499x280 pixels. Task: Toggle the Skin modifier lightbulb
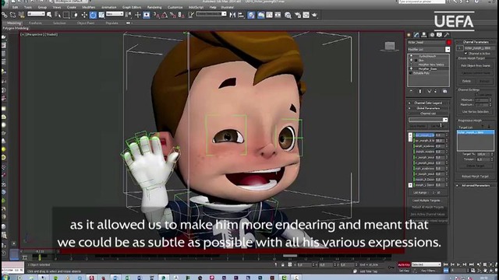click(x=411, y=60)
